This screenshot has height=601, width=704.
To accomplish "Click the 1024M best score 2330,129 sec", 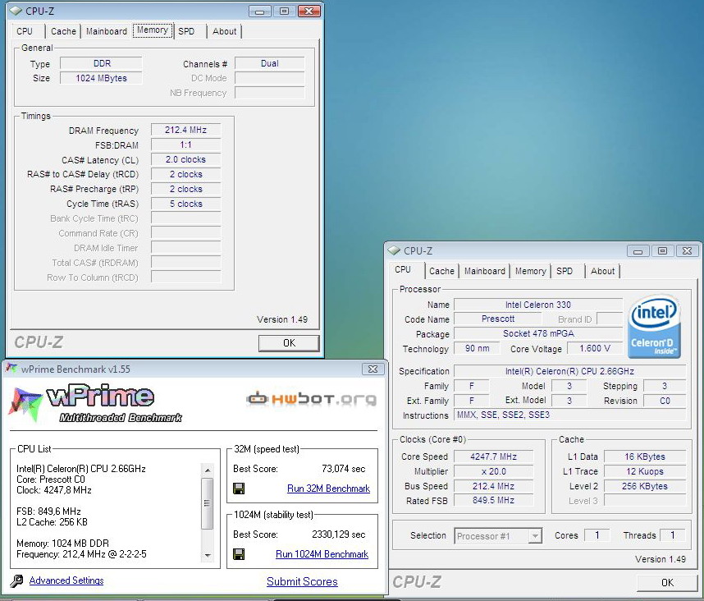I will tap(339, 534).
